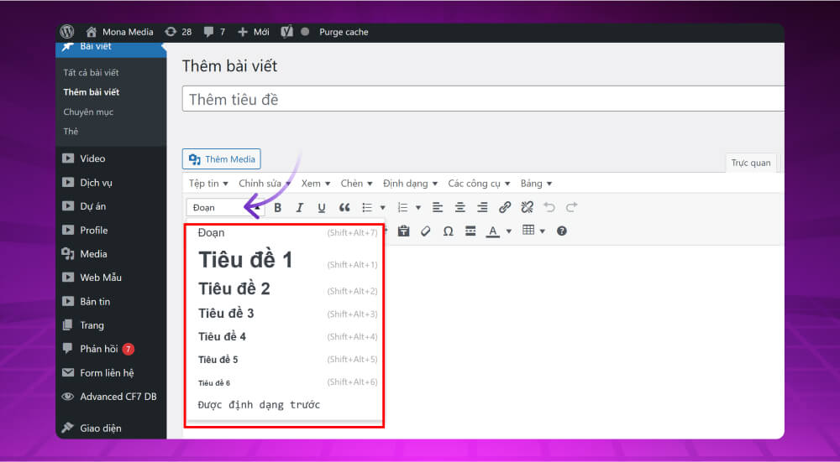Click the insert link icon
The height and width of the screenshot is (462, 840).
pyautogui.click(x=505, y=207)
